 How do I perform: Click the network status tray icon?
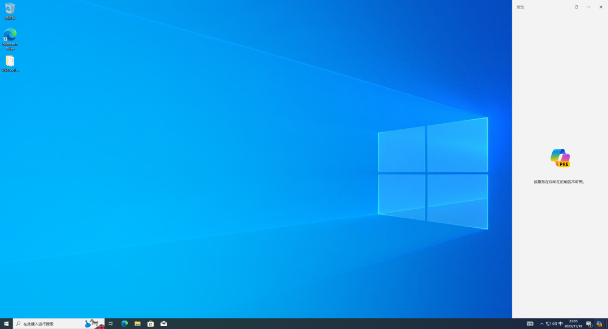(x=548, y=323)
